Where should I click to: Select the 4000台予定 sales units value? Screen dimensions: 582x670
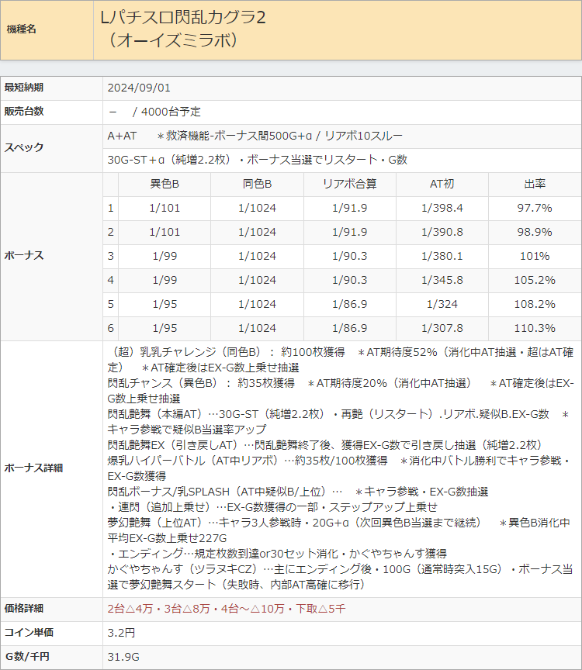(171, 112)
